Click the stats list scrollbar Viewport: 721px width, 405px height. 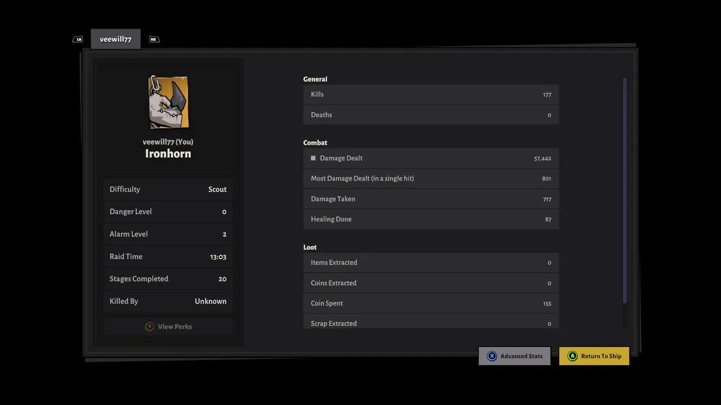point(625,191)
